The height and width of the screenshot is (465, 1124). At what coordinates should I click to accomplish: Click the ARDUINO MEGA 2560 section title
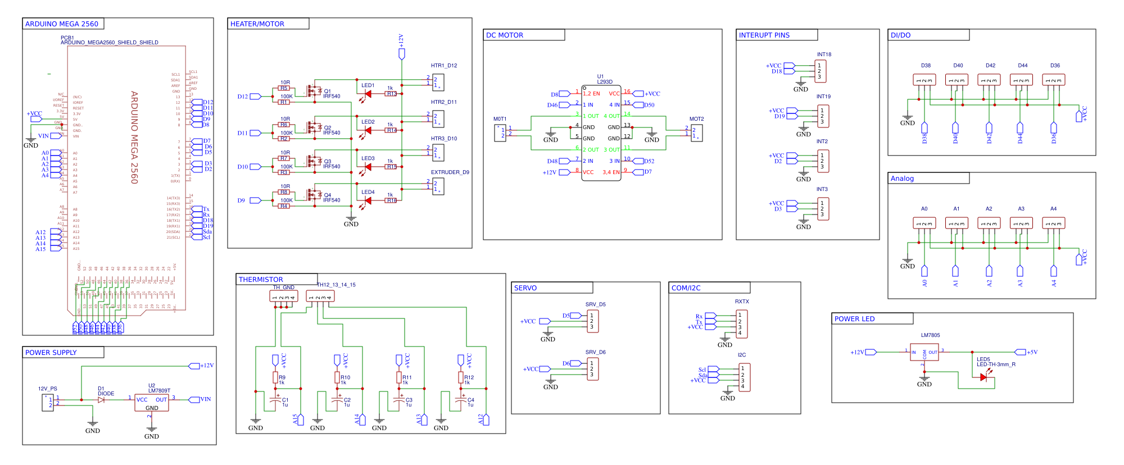pos(62,24)
